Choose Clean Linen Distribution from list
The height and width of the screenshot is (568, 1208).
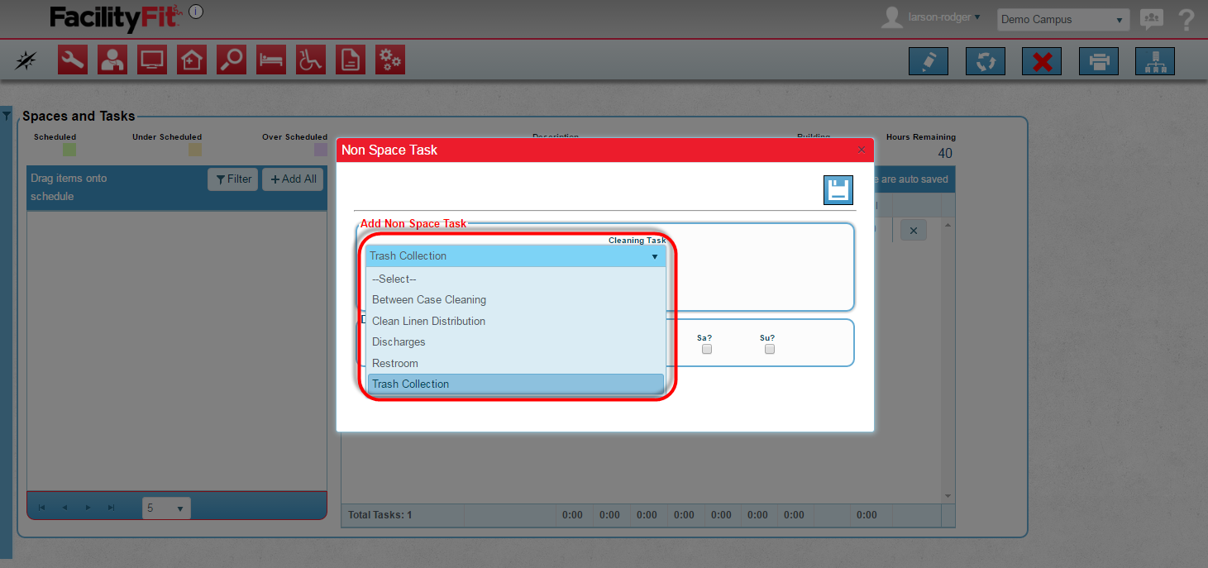pyautogui.click(x=428, y=321)
